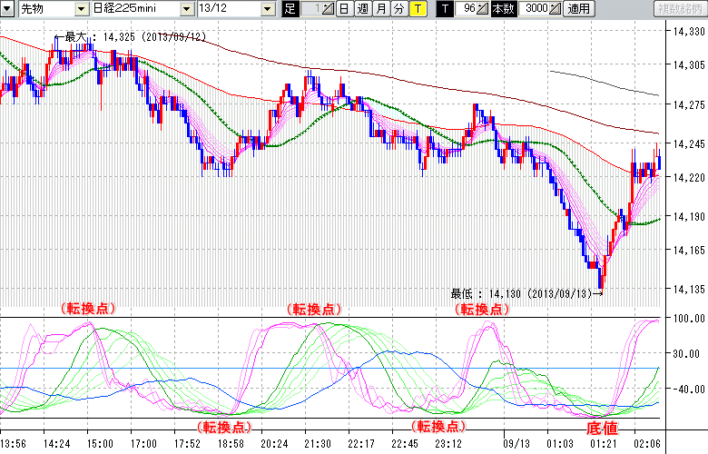Expand the 先物 product type dropdown
Viewport: 708px width, 454px height.
pyautogui.click(x=82, y=9)
